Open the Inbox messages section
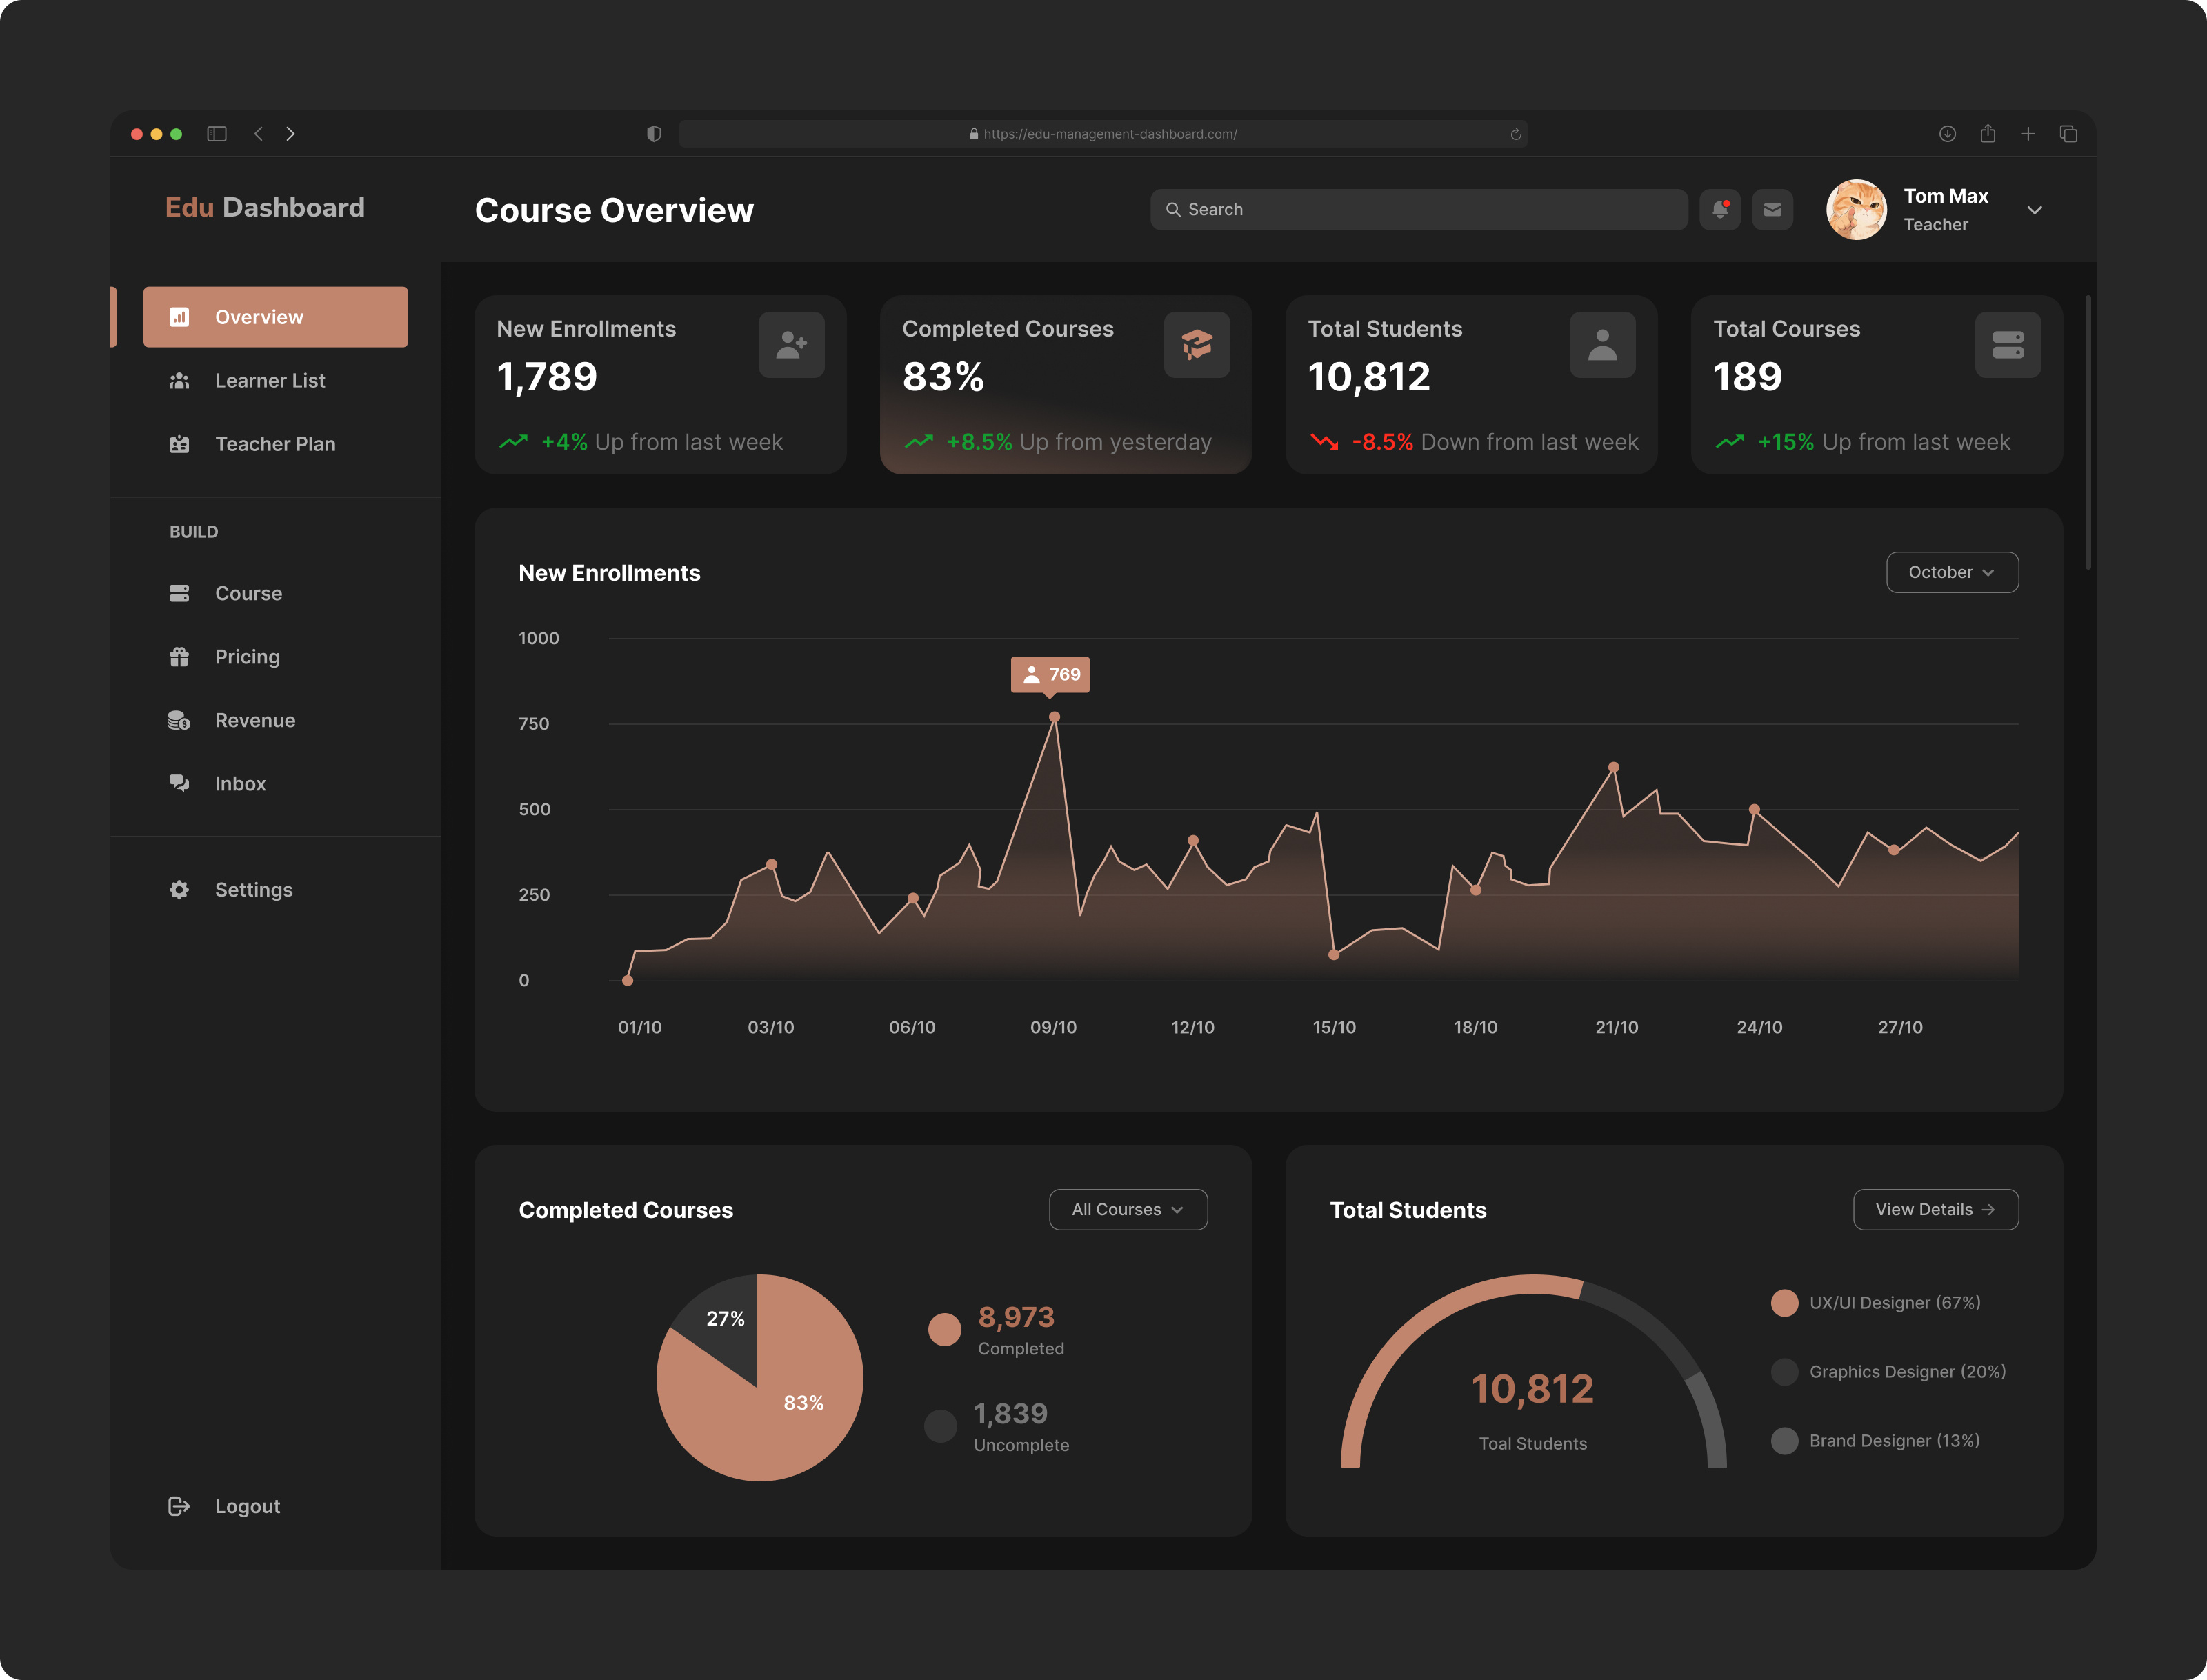Screen dimensions: 2207x1680 coord(240,783)
